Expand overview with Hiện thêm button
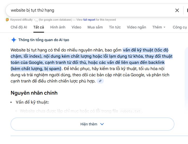 [92, 124]
